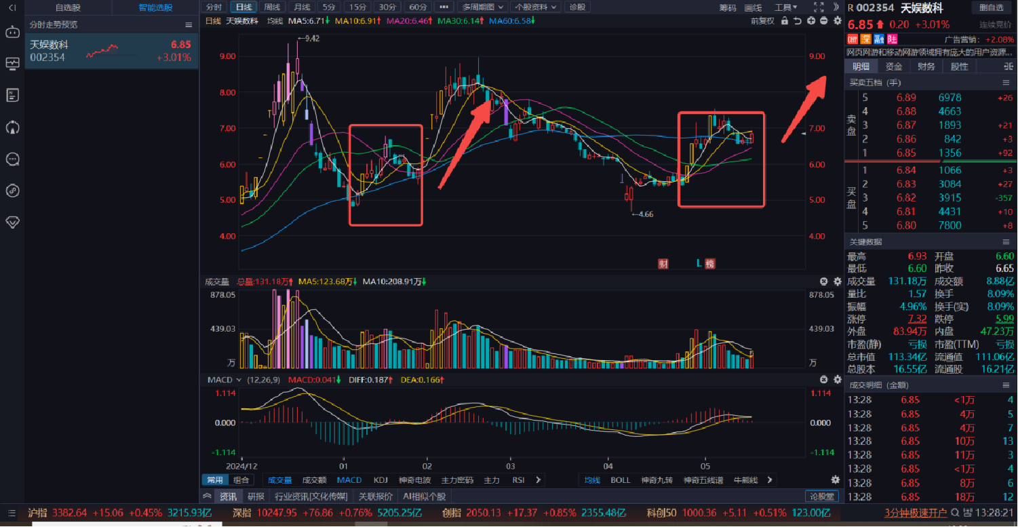Close the MACD indicator pane

pos(824,380)
